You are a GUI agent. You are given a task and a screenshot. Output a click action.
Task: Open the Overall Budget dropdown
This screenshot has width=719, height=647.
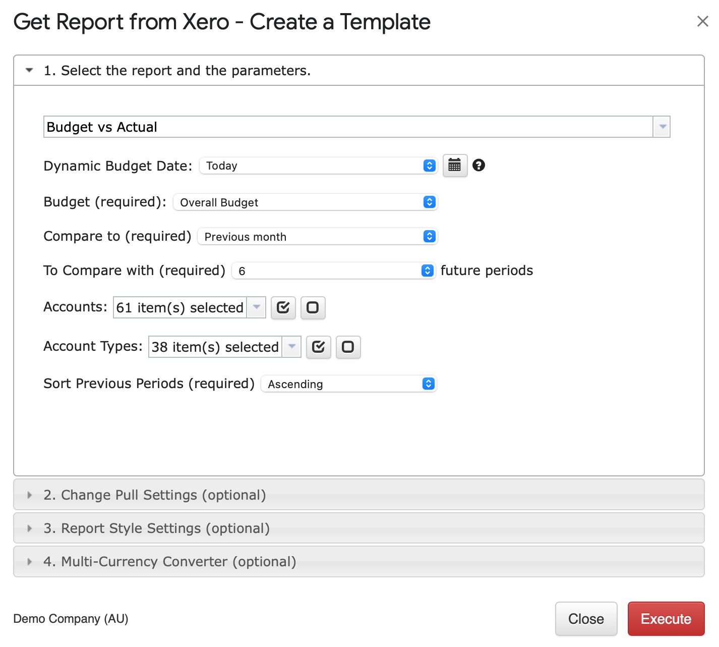tap(305, 202)
